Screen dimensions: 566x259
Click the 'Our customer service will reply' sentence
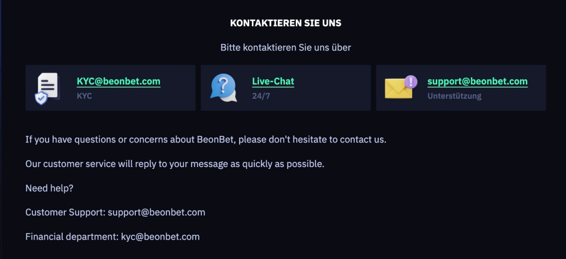click(x=175, y=164)
